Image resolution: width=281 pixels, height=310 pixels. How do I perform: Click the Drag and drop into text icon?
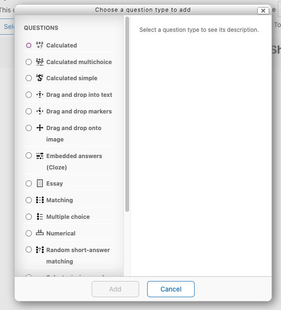click(x=40, y=94)
